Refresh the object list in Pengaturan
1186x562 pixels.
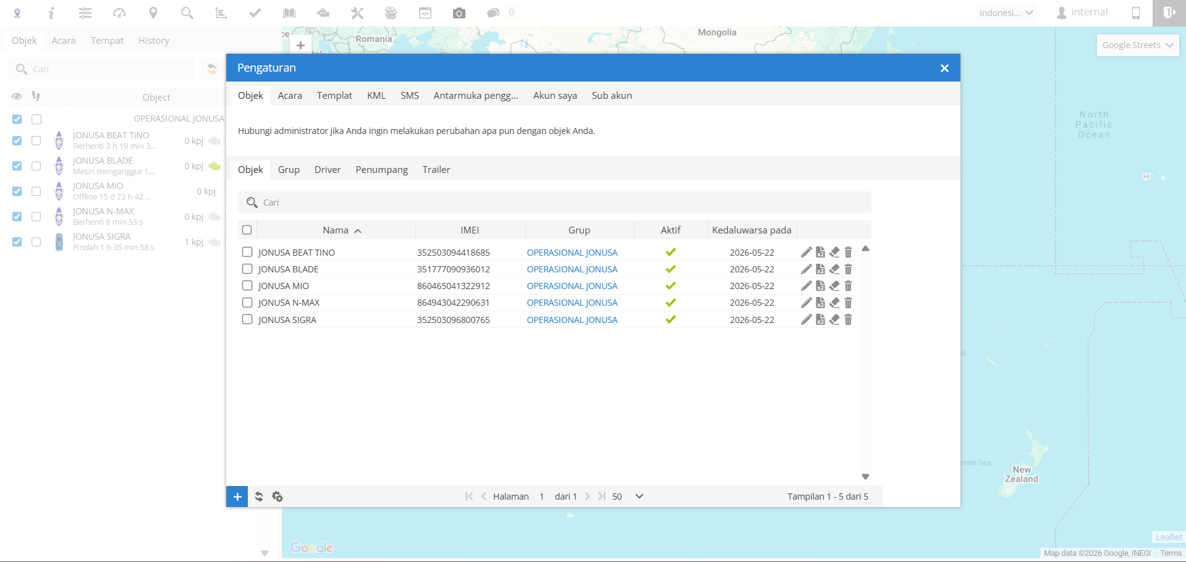coord(259,497)
